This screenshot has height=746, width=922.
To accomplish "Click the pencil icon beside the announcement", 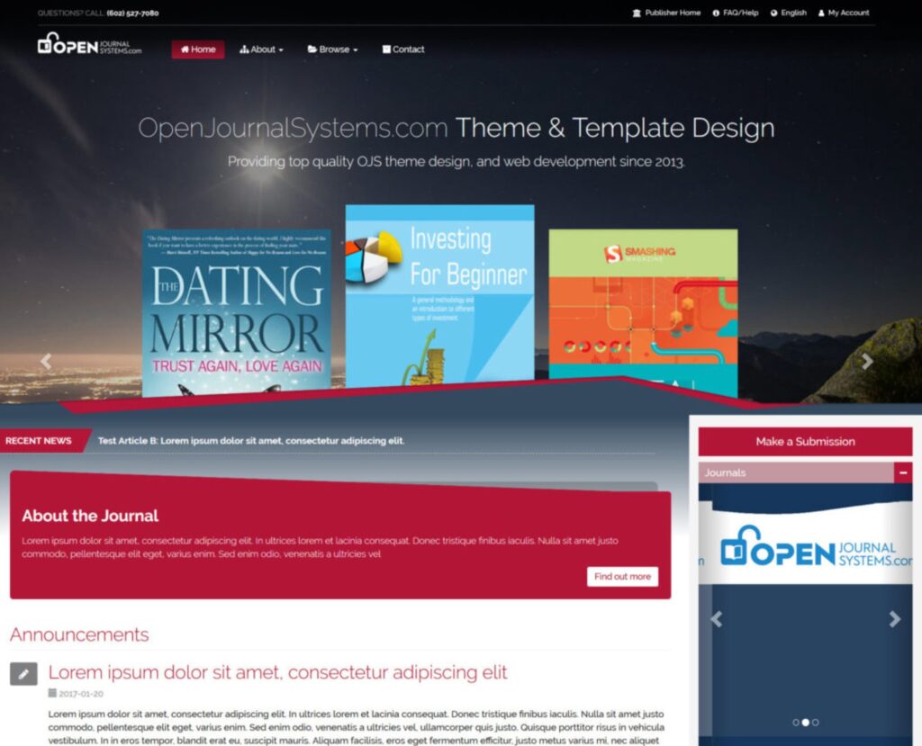I will [23, 673].
